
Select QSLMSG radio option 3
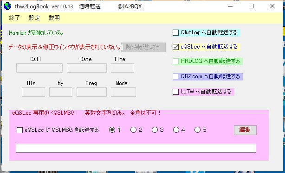pyautogui.click(x=155, y=130)
